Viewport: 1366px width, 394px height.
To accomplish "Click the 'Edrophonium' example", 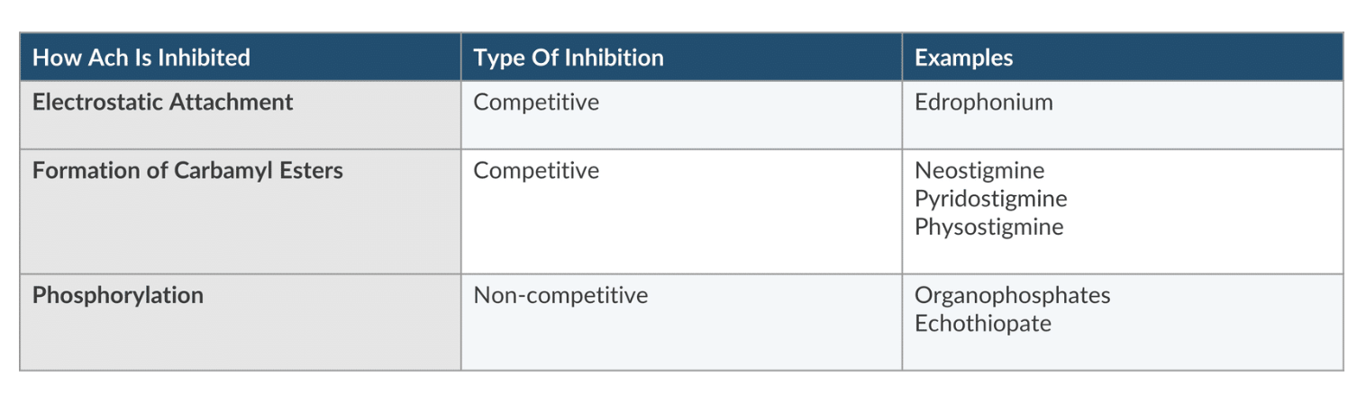I will pos(983,103).
